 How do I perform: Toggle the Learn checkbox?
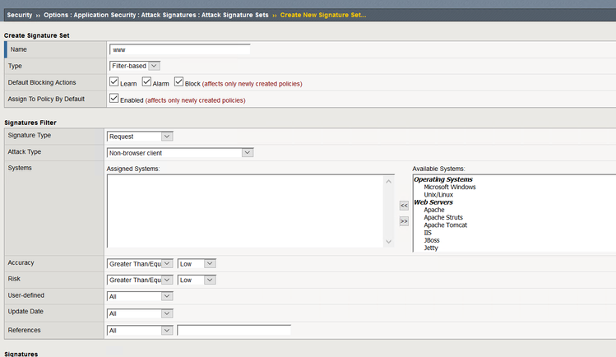(114, 82)
